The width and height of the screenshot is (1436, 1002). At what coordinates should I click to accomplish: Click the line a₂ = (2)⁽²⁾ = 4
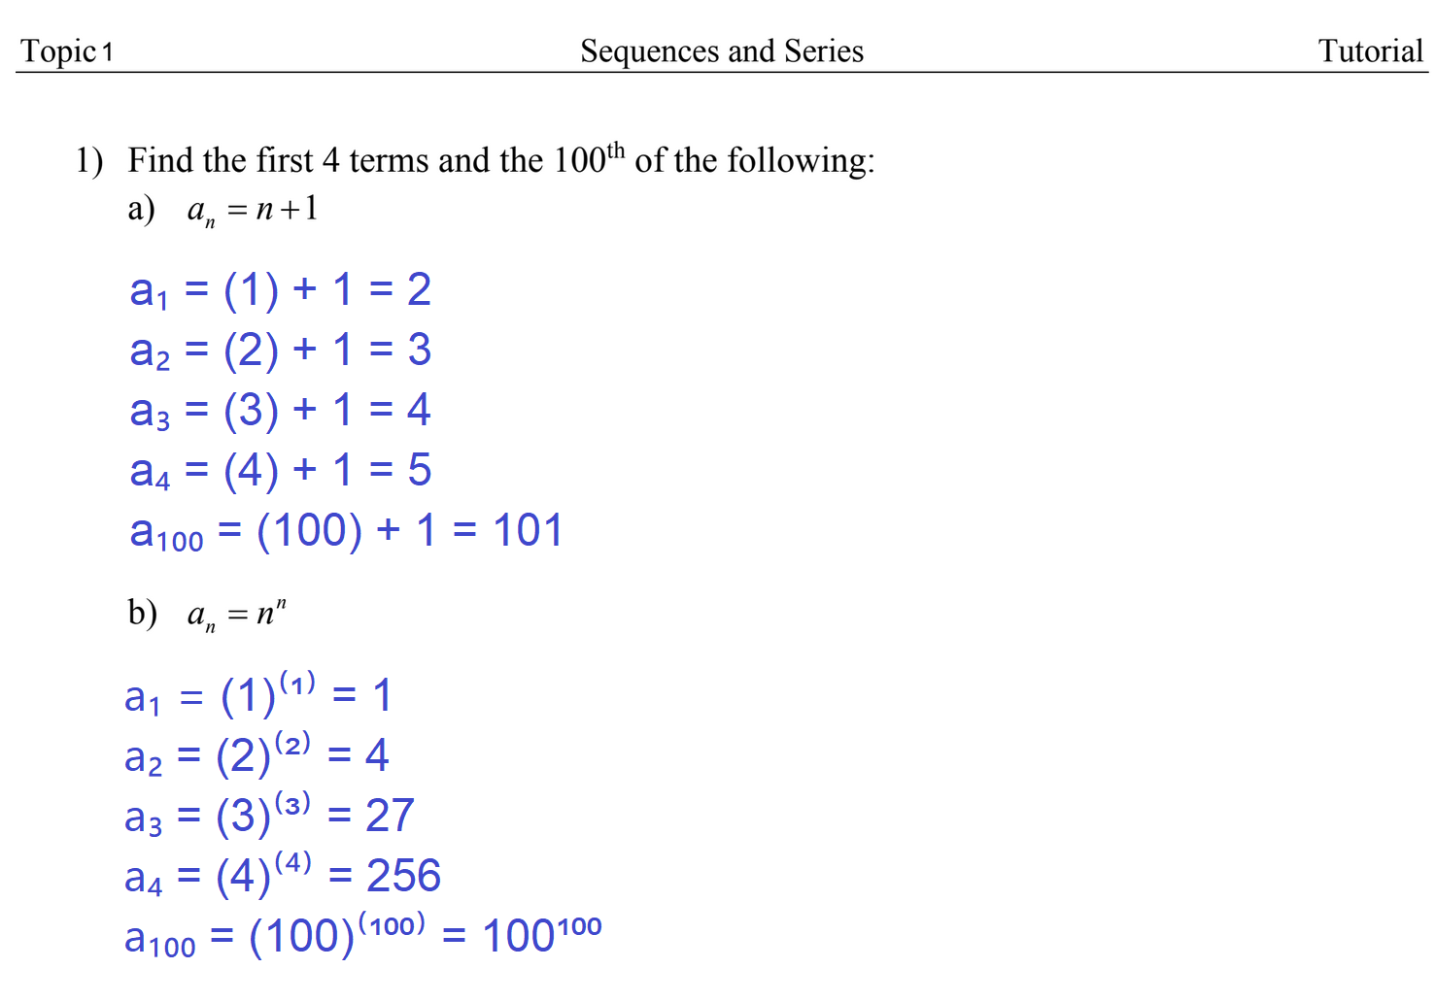pyautogui.click(x=256, y=755)
